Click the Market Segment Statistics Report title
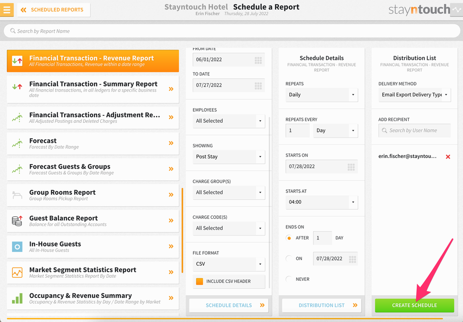The height and width of the screenshot is (322, 463). [x=83, y=270]
